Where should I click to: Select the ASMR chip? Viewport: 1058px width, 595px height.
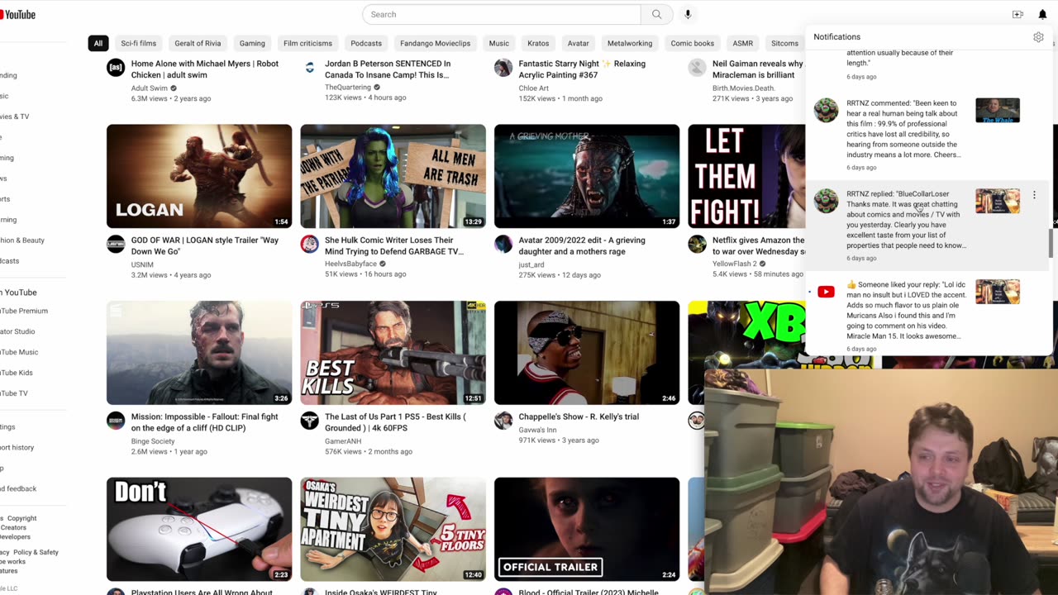(x=743, y=43)
